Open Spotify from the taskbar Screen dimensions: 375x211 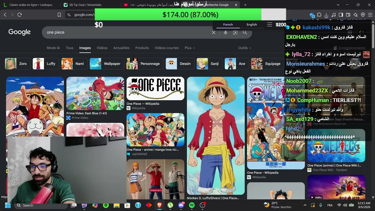[x=192, y=205]
